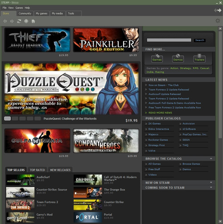
Task: Select the second featured banner slide indicator
Action: click(x=15, y=118)
